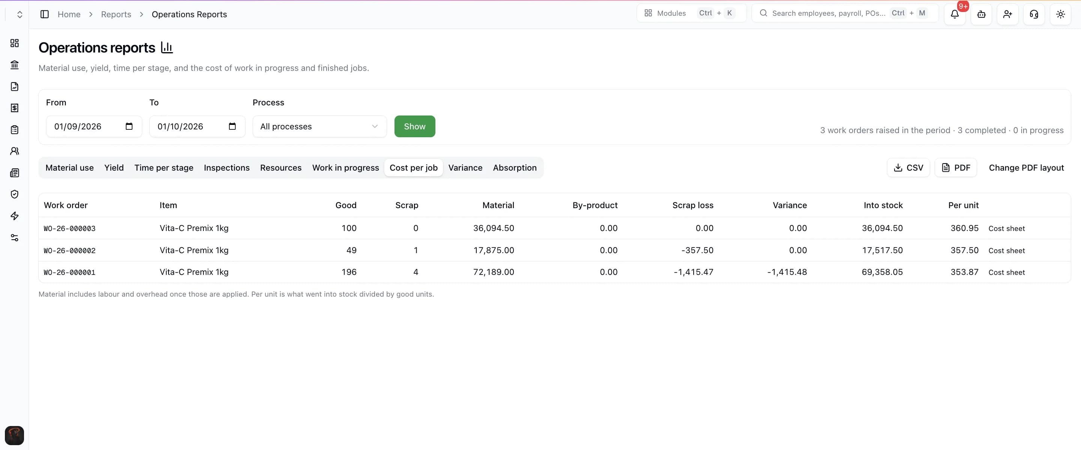Open the shield check icon in sidebar
The image size is (1081, 450).
(x=14, y=194)
